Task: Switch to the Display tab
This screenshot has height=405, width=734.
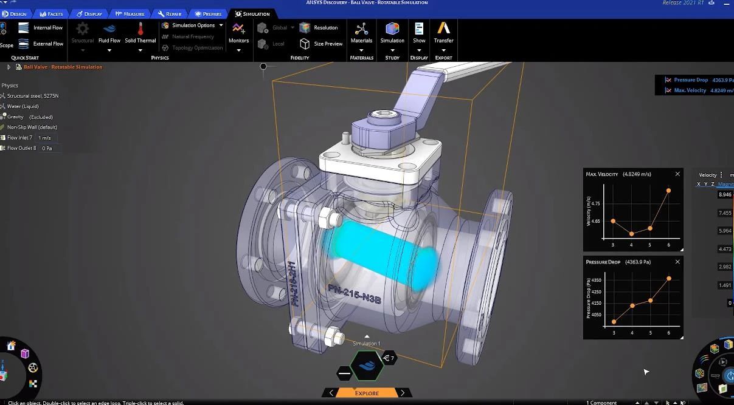Action: (89, 13)
